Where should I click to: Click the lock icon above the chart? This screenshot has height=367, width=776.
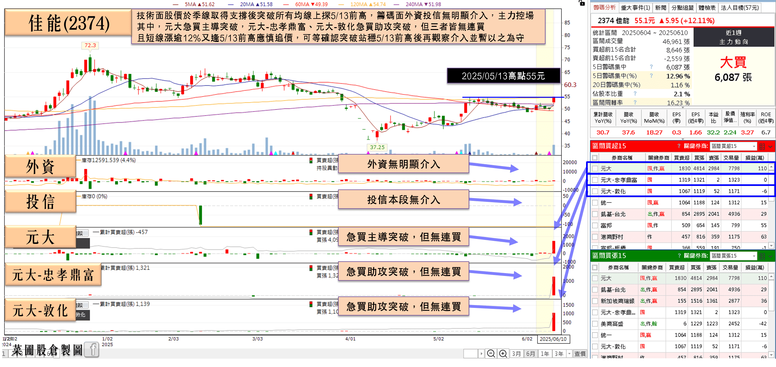pyautogui.click(x=582, y=3)
